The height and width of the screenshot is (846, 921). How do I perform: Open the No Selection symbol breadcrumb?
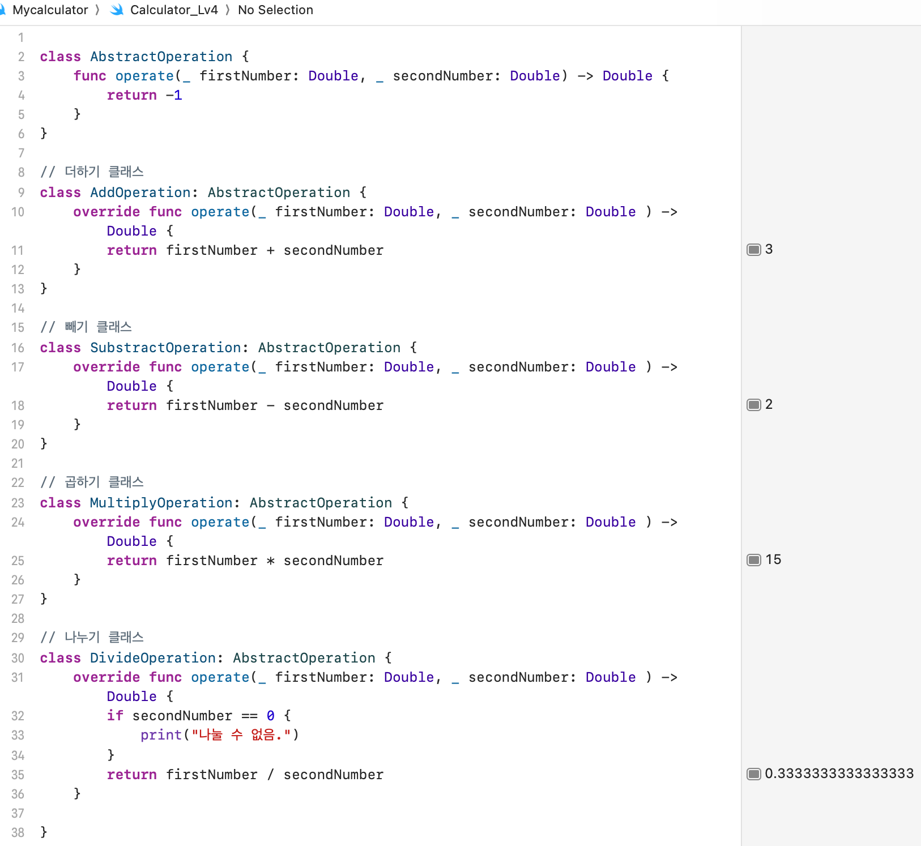tap(275, 10)
